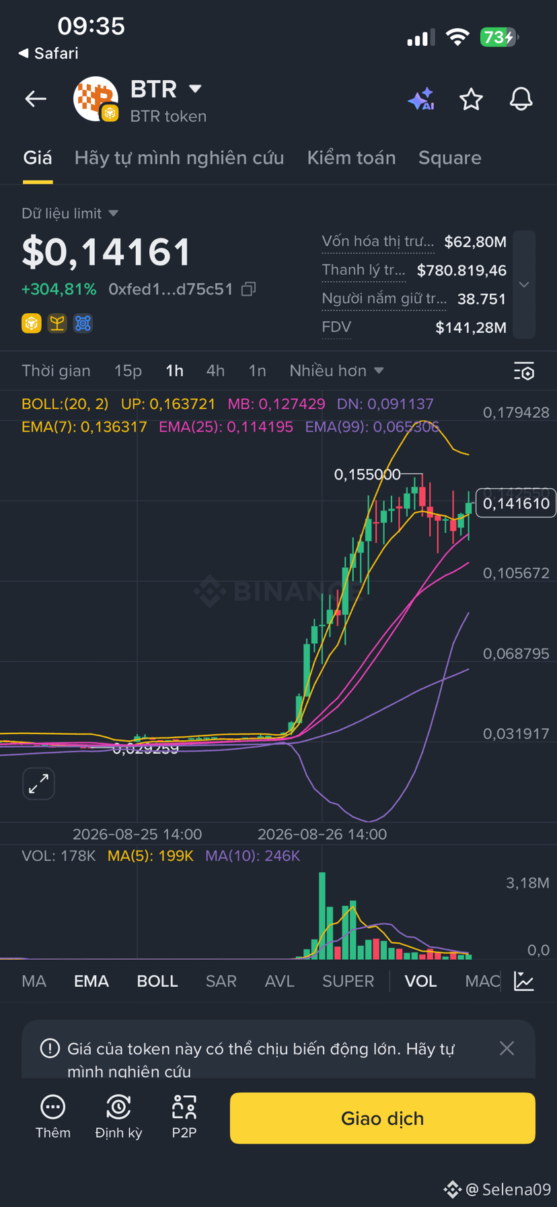Tap the MA(10): 246K readout
Image resolution: width=557 pixels, height=1207 pixels.
(x=252, y=856)
